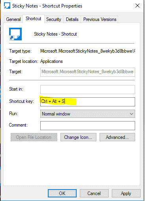
Task: Select the Shortcut tab
Action: click(34, 19)
